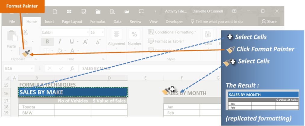This screenshot has width=305, height=126.
Task: Switch to the Insert tab
Action: coord(49,22)
